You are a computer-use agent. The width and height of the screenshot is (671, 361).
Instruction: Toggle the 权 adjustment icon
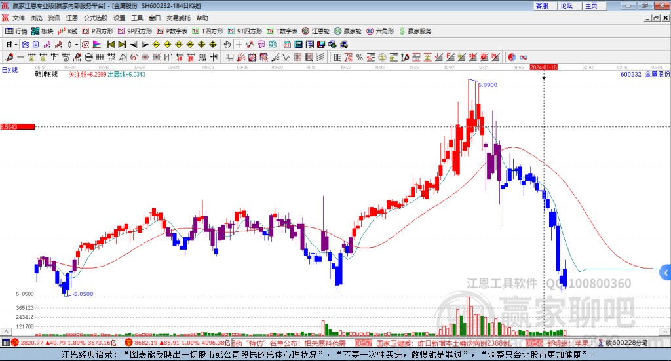click(86, 45)
